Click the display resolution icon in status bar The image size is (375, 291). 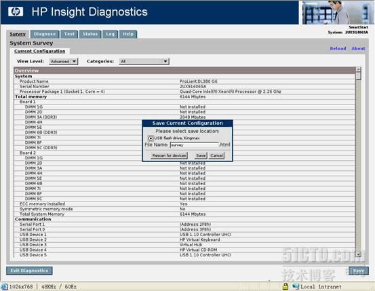pos(4,286)
